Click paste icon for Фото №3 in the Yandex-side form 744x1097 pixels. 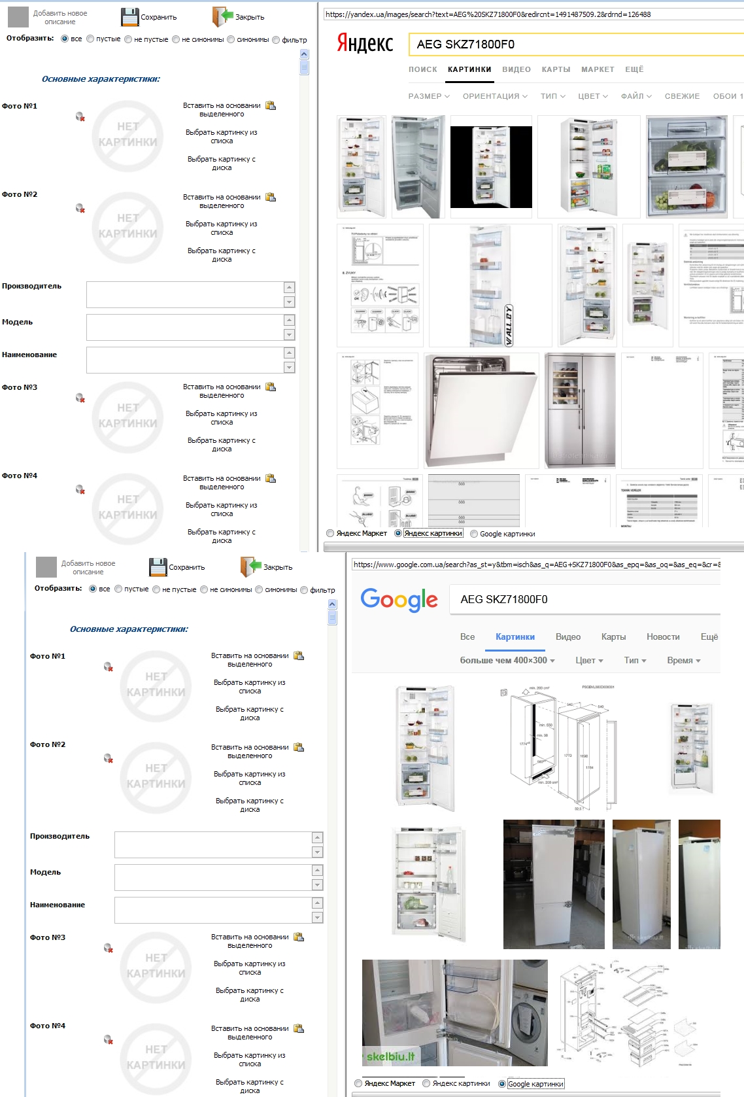[271, 387]
